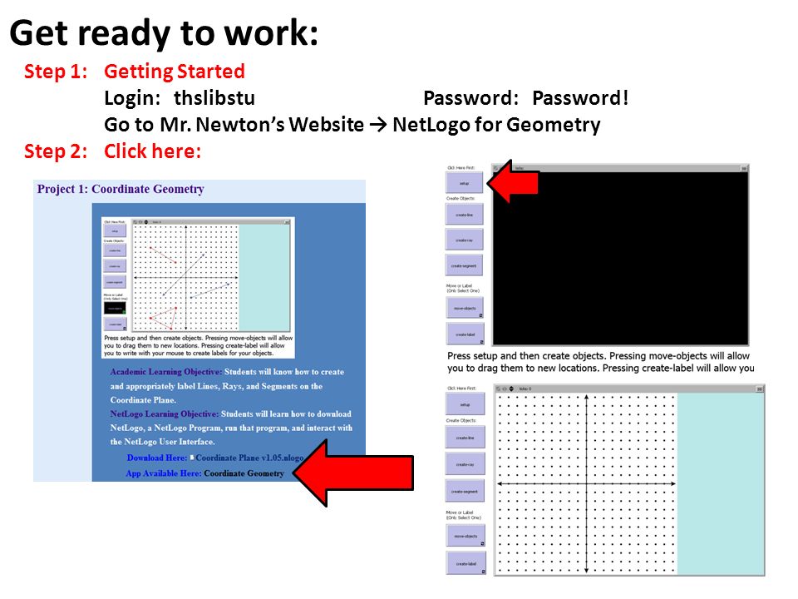Screen dimensions: 798x599
Task: Toggle create-label beside the black NetLogo view
Action: 465,334
